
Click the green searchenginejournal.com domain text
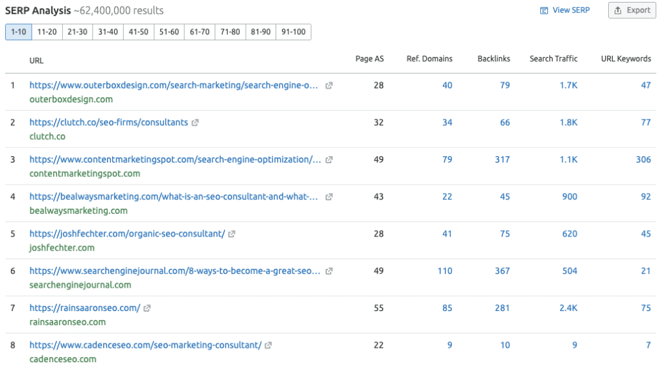[x=80, y=285]
